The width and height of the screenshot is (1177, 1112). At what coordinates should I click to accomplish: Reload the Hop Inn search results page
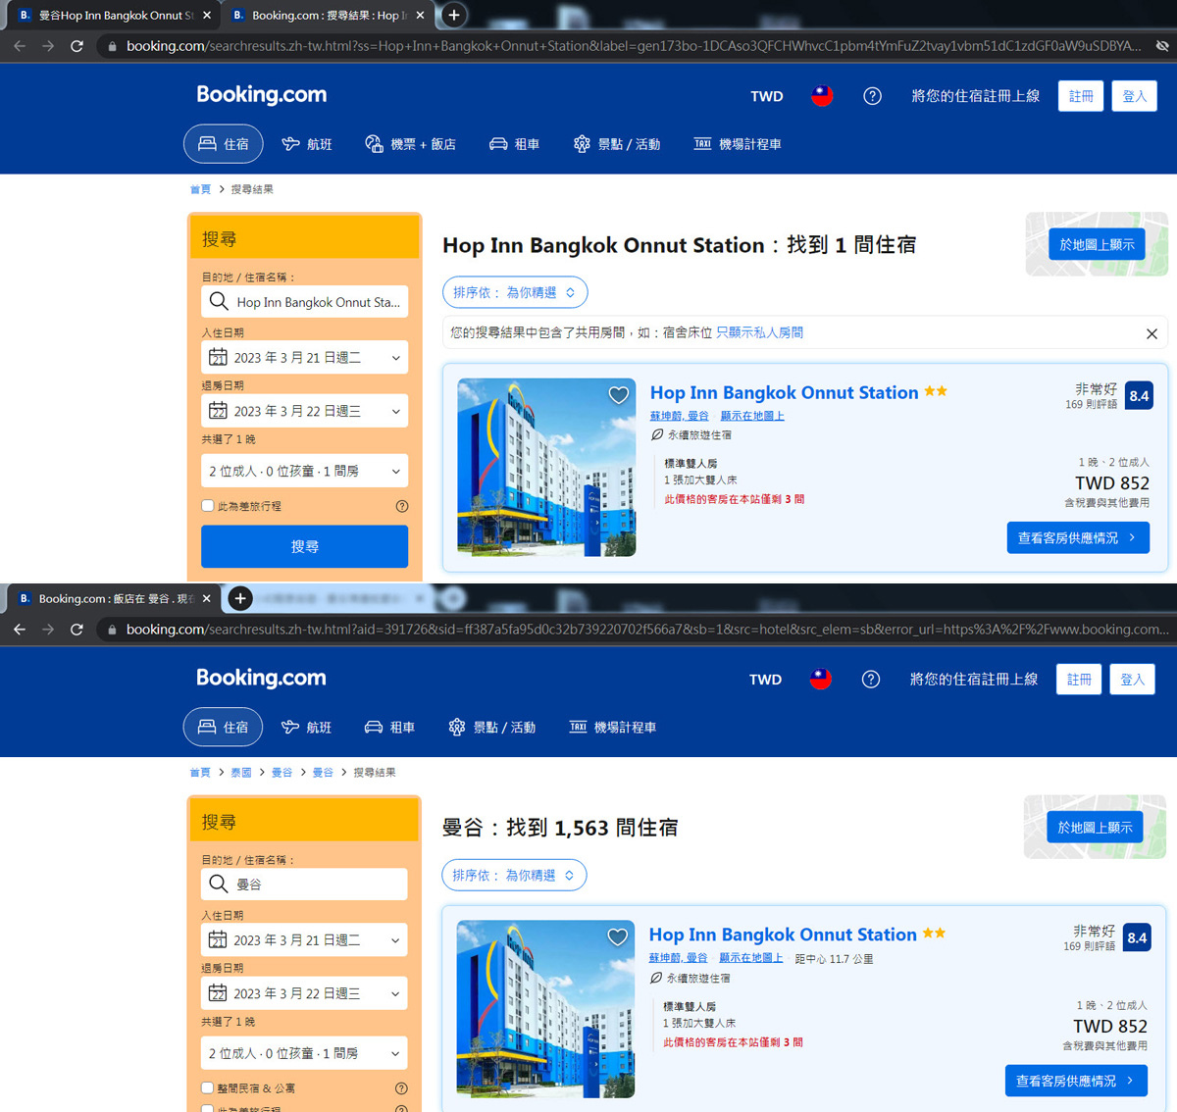(x=77, y=46)
